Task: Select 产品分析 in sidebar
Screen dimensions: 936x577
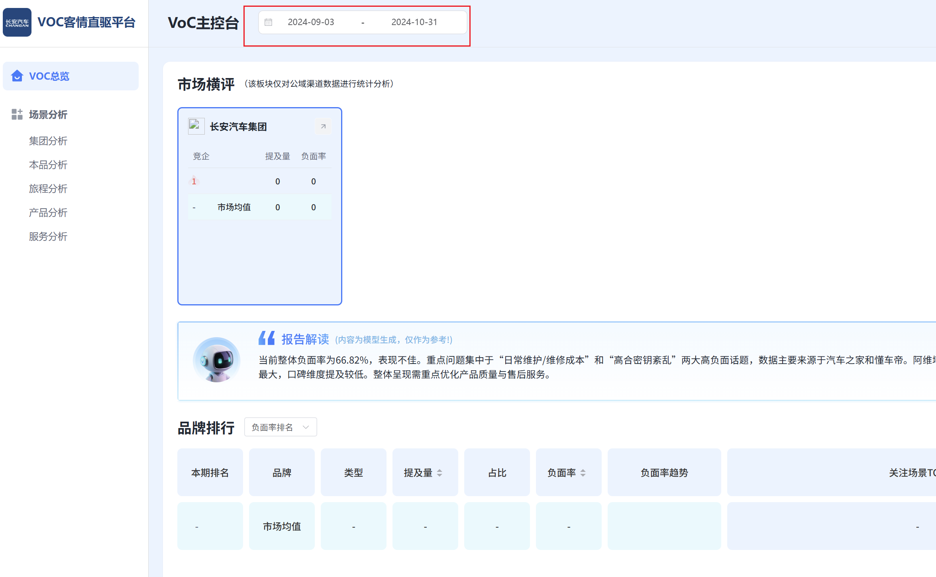Action: tap(48, 213)
